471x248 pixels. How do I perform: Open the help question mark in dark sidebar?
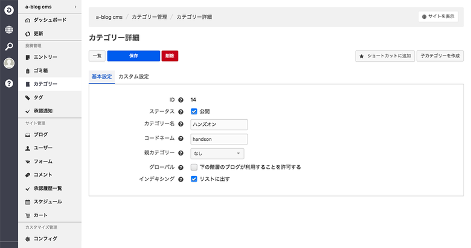(9, 83)
